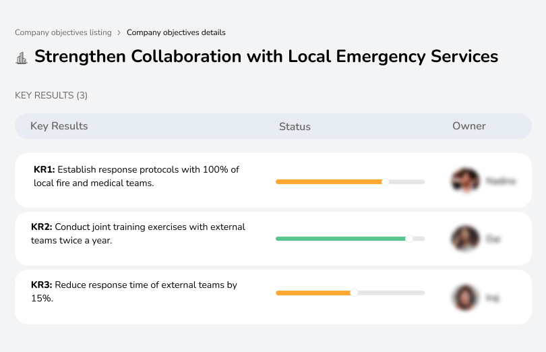This screenshot has width=546, height=352.
Task: Click the KEY RESULTS (3) label
Action: (x=51, y=96)
